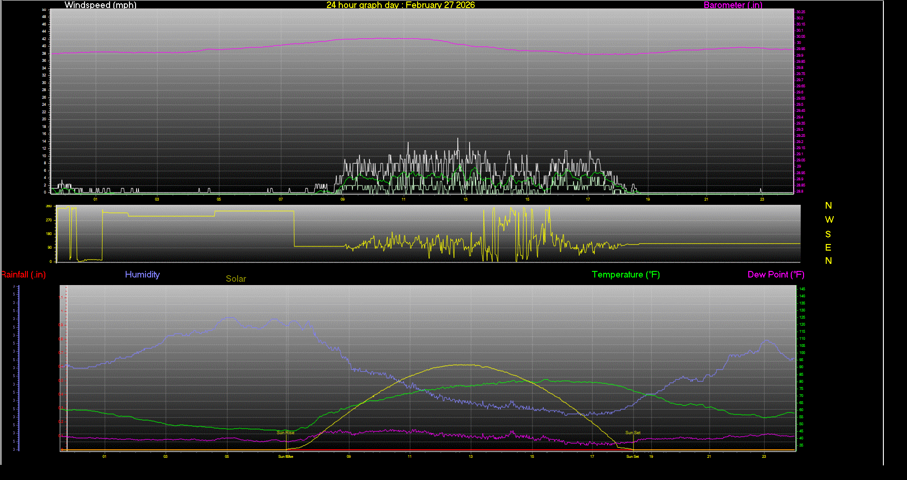The height and width of the screenshot is (480, 907).
Task: Click the compass direction indicator N
Action: [828, 206]
